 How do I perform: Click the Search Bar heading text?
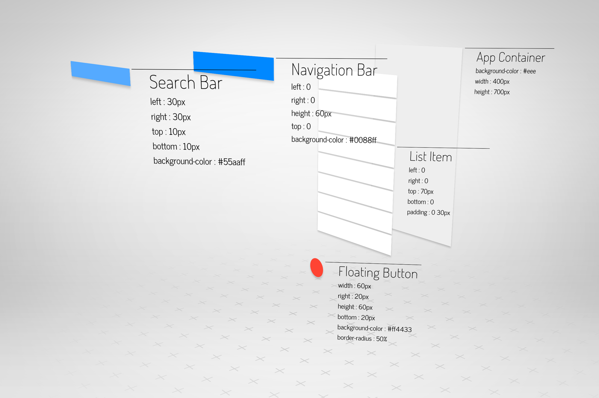[186, 82]
